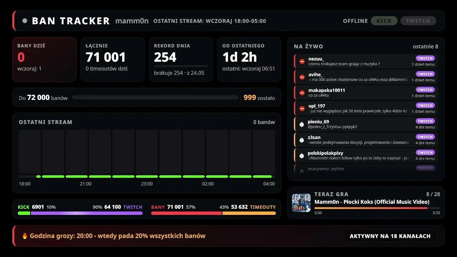Click the OFFLINE status label
The width and height of the screenshot is (457, 257).
click(355, 21)
